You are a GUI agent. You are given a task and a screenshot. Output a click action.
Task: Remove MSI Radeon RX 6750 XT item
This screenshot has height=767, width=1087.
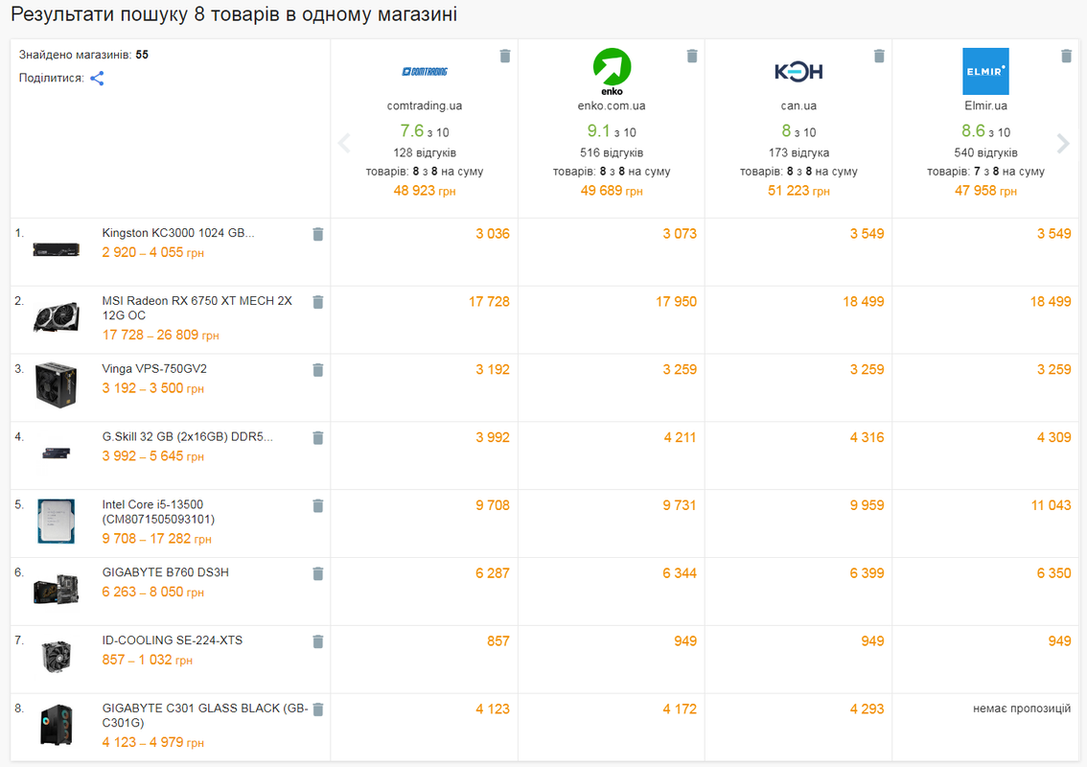(x=318, y=302)
